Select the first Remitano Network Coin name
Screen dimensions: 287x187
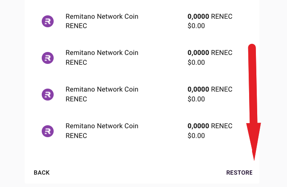click(102, 16)
